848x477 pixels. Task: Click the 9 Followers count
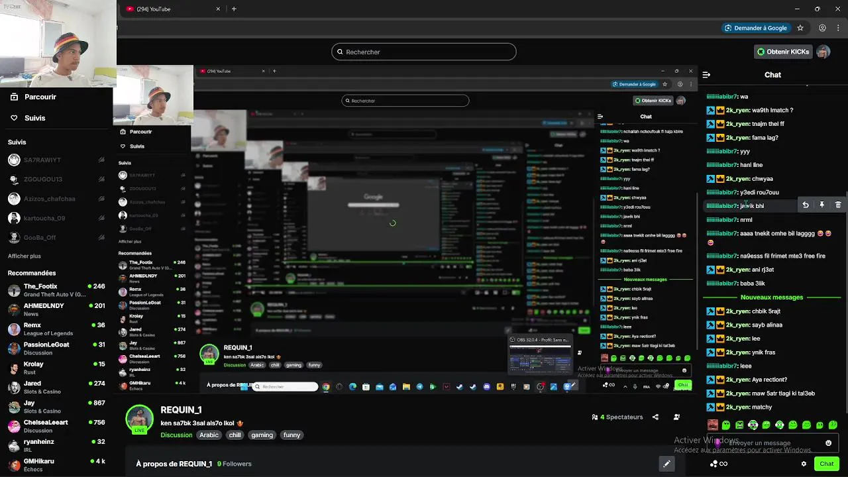(x=235, y=464)
